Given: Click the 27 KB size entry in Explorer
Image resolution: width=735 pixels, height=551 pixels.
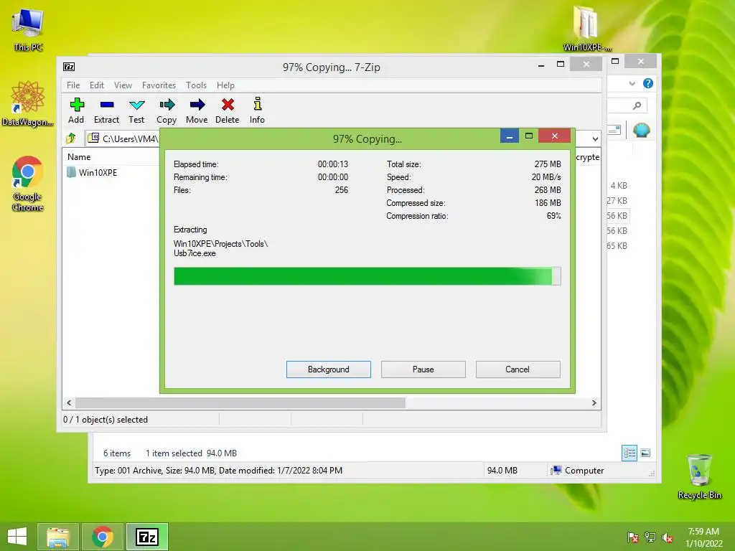Looking at the screenshot, I should (617, 201).
